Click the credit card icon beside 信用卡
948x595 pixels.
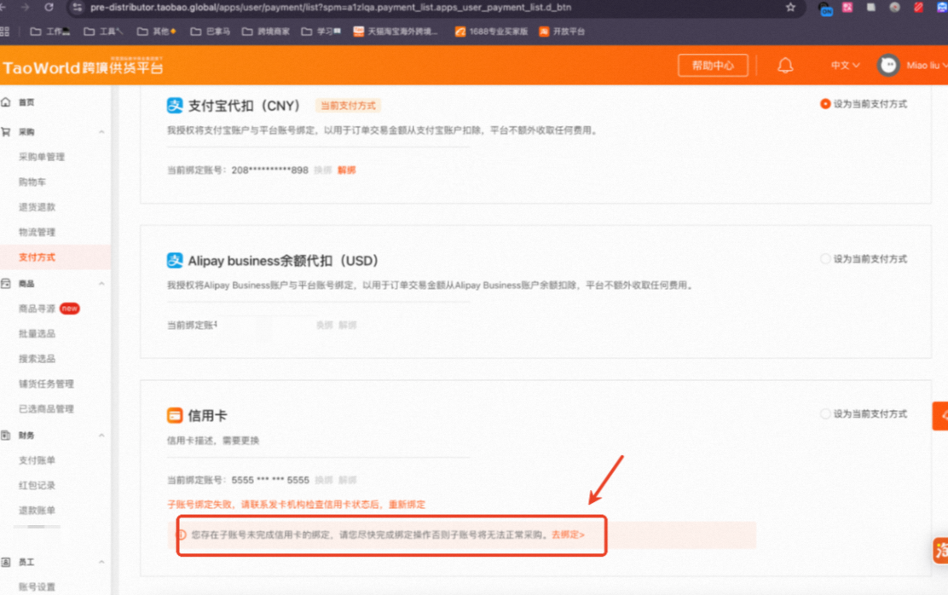click(x=175, y=415)
